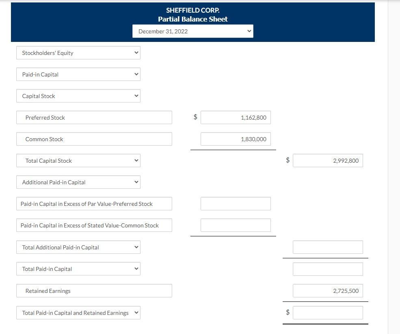This screenshot has width=400, height=334.
Task: Expand the Total Additional Paid-in Capital dropdown
Action: pos(78,247)
